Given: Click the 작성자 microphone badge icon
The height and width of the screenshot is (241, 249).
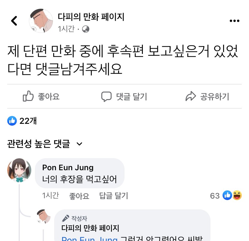Looking at the screenshot, I should [65, 218].
